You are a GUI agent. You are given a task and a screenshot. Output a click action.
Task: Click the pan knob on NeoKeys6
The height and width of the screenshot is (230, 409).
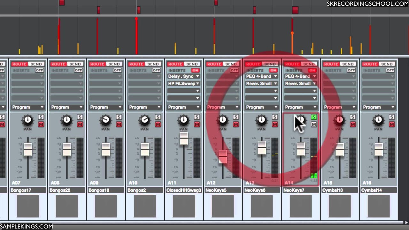pyautogui.click(x=261, y=120)
